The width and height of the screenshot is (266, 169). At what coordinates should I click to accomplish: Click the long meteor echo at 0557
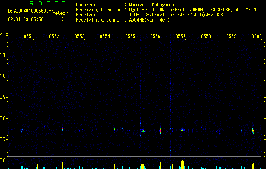(x=182, y=130)
